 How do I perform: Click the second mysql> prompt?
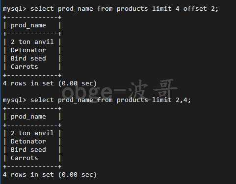[15, 100]
